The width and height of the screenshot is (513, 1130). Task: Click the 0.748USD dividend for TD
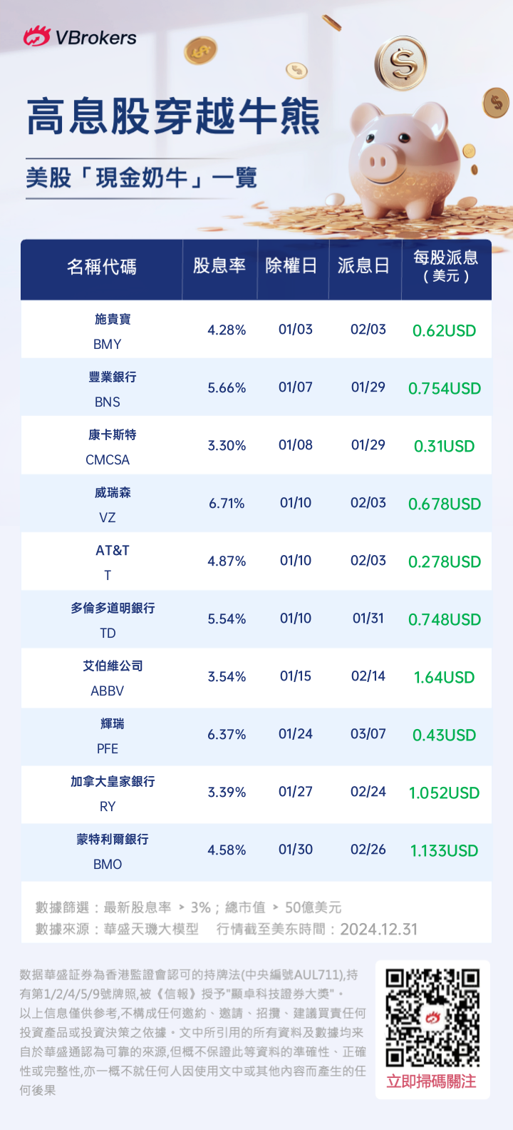point(445,620)
